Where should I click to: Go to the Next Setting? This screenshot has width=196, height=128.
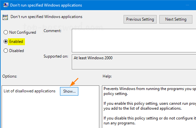click(176, 19)
